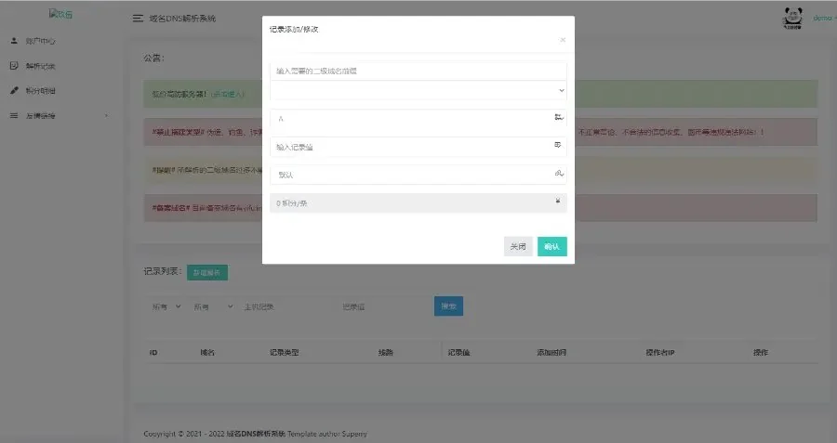Click the site logo image in sidebar
This screenshot has width=837, height=443.
60,14
